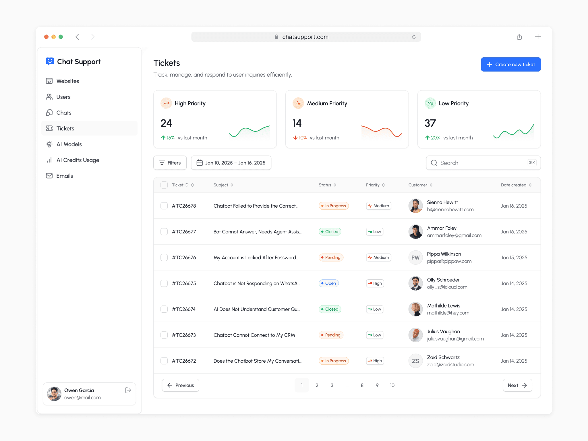This screenshot has width=588, height=441.
Task: Go to Next page of tickets
Action: (x=517, y=385)
